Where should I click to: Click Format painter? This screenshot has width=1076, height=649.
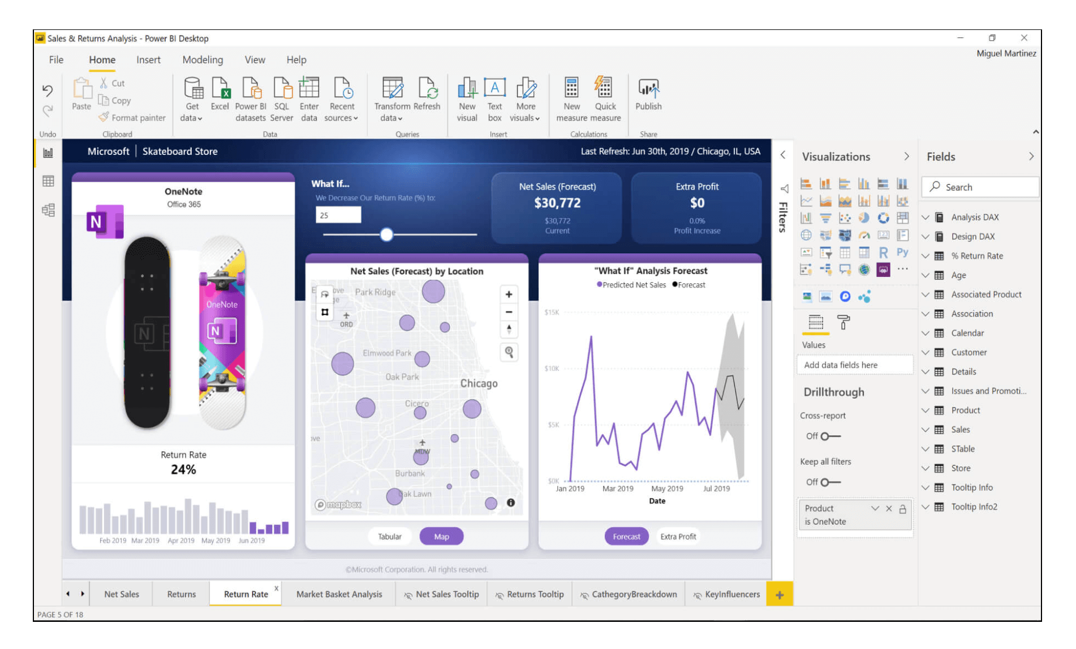[x=132, y=118]
